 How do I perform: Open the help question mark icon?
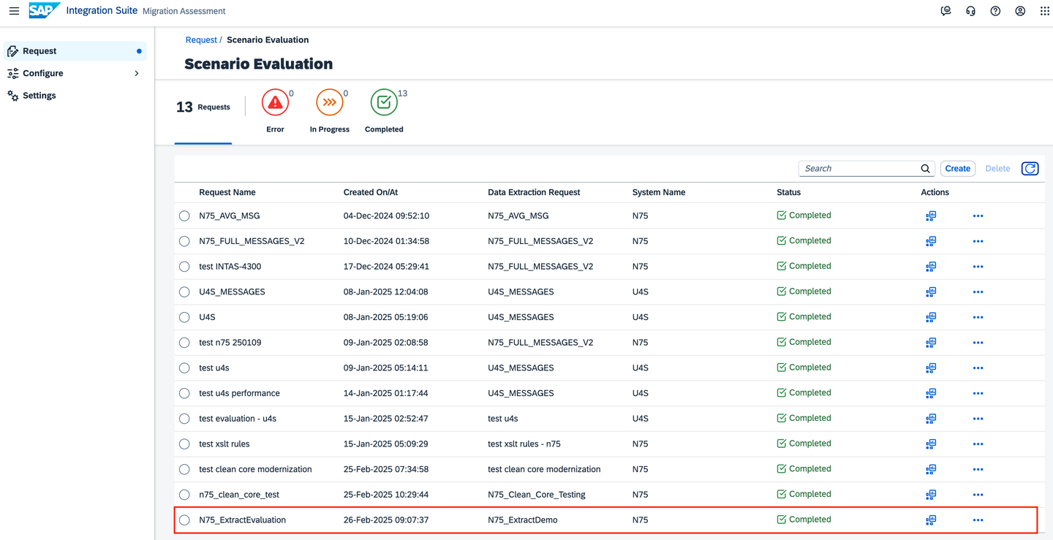995,11
